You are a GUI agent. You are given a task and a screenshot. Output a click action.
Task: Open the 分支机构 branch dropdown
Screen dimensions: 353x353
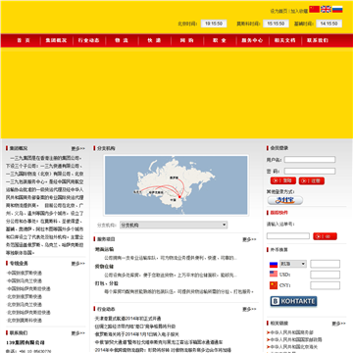[174, 225]
